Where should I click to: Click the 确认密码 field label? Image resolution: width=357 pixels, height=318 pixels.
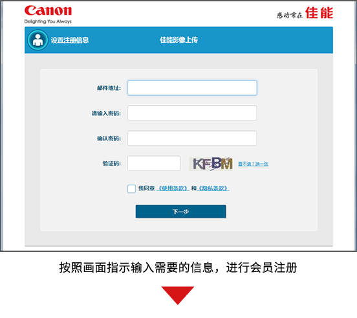[x=109, y=139]
